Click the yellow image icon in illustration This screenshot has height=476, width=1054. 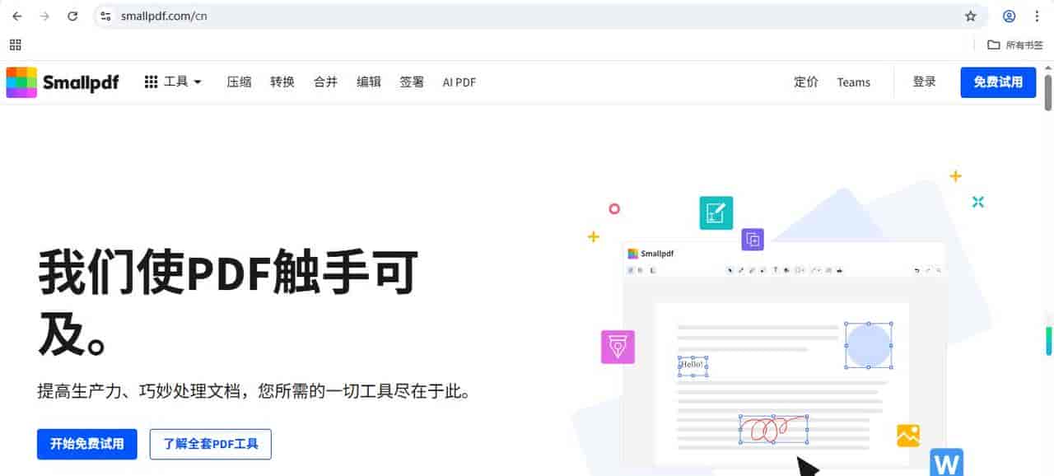[908, 436]
